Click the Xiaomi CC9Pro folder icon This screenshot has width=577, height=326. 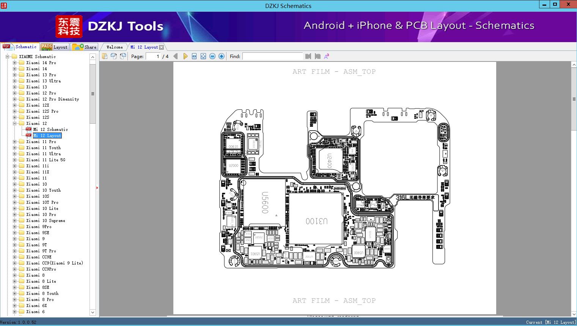tap(22, 269)
